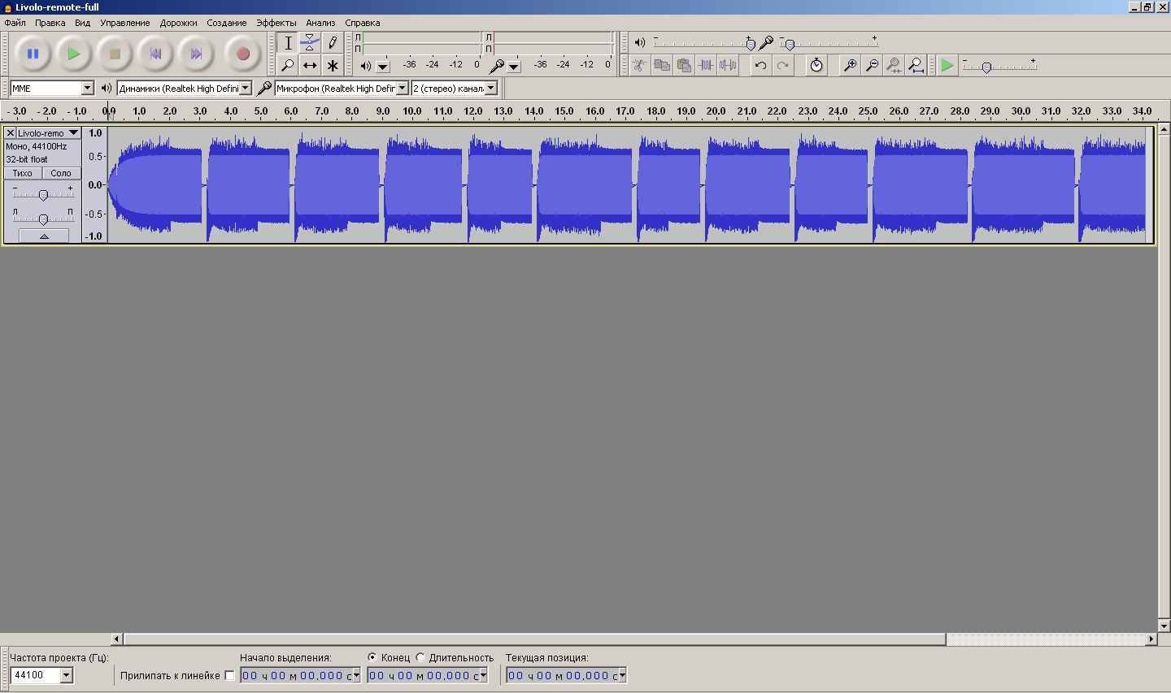The width and height of the screenshot is (1171, 693).
Task: Start recording with the red Record button
Action: point(242,54)
